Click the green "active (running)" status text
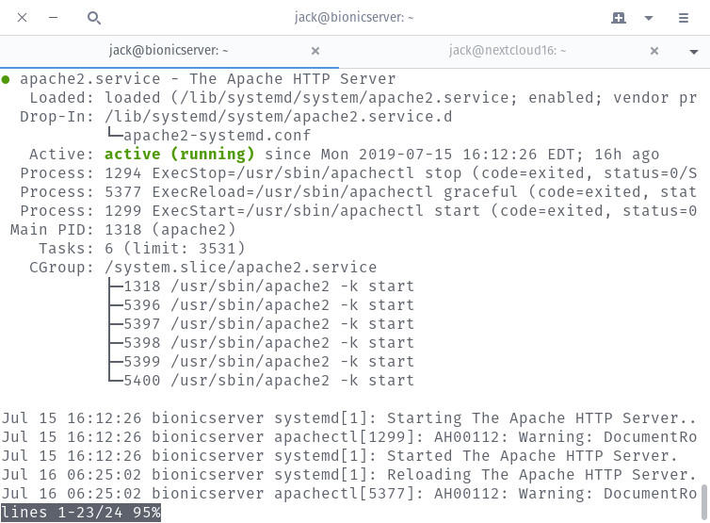 tap(179, 155)
